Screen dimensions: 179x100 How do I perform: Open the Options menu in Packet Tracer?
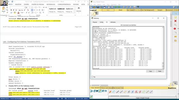99,4
